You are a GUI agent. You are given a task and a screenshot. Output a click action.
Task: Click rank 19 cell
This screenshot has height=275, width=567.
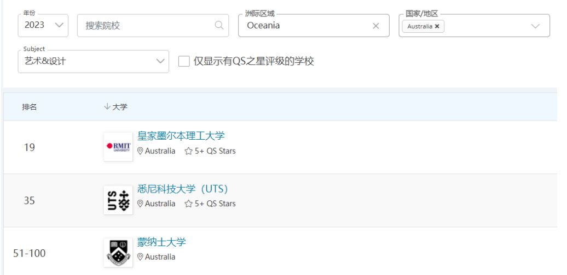click(x=30, y=147)
